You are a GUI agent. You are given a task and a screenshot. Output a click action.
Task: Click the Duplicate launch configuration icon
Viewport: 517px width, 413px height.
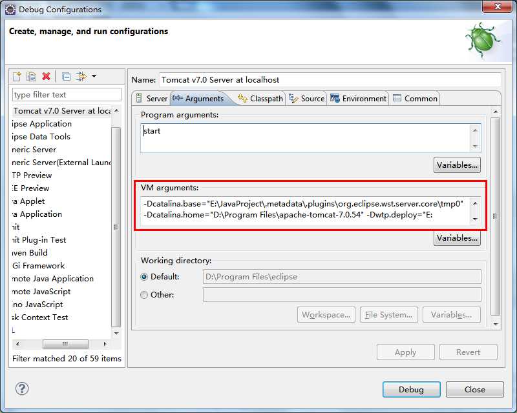(x=31, y=76)
